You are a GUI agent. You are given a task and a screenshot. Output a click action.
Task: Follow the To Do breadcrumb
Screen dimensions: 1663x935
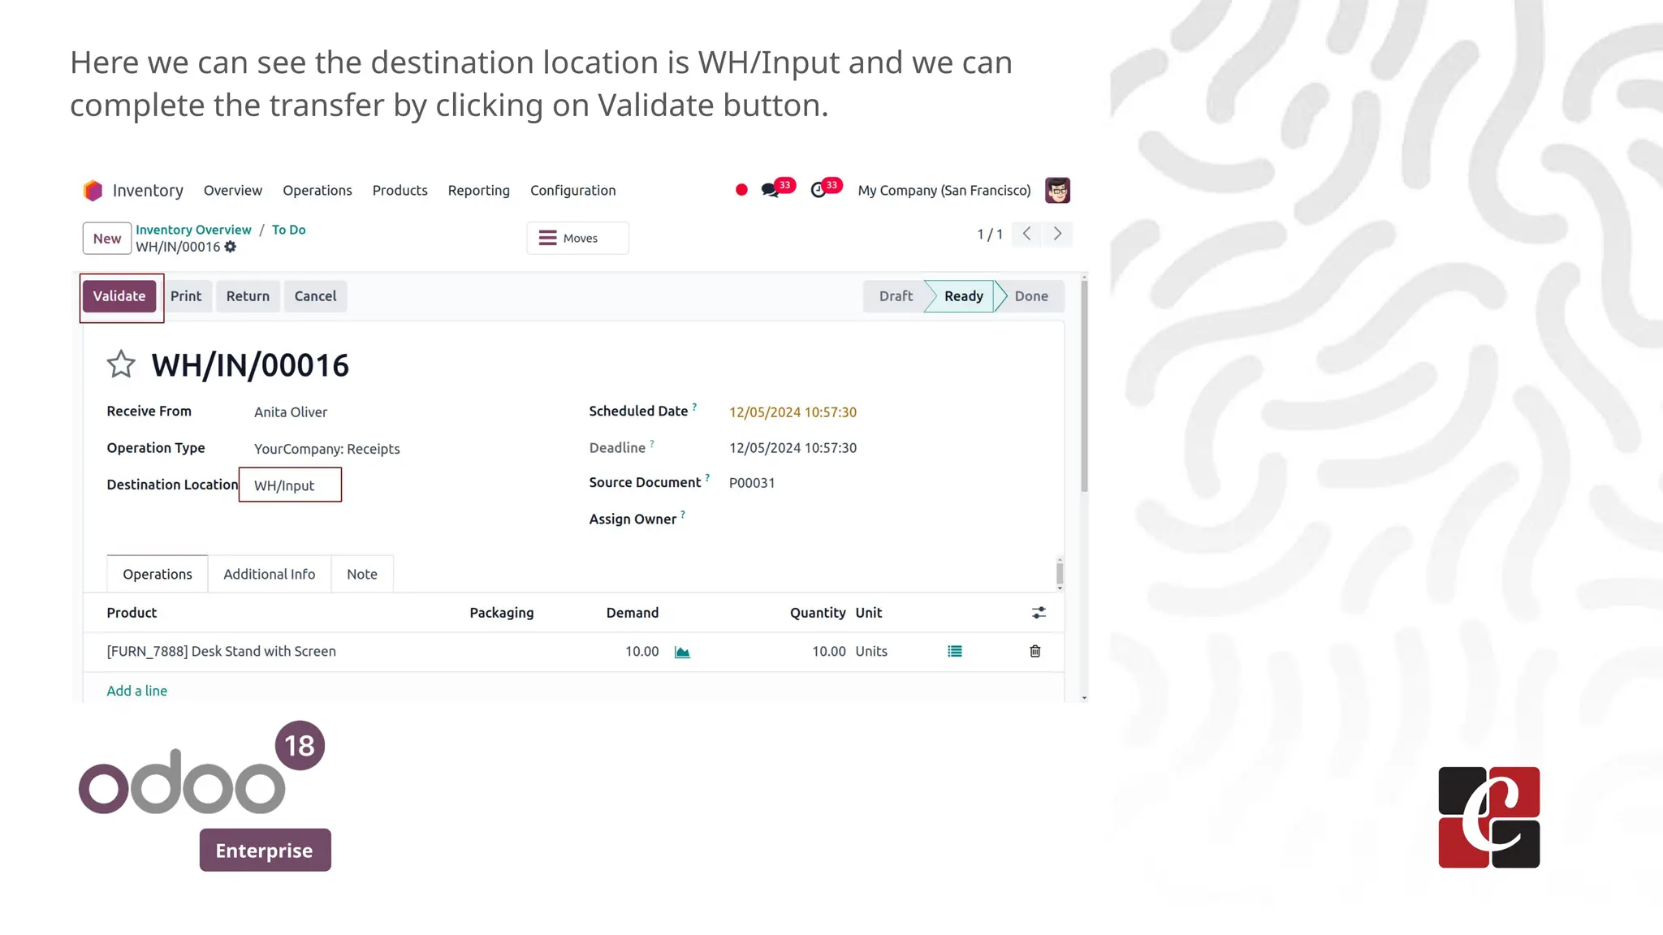pyautogui.click(x=289, y=230)
